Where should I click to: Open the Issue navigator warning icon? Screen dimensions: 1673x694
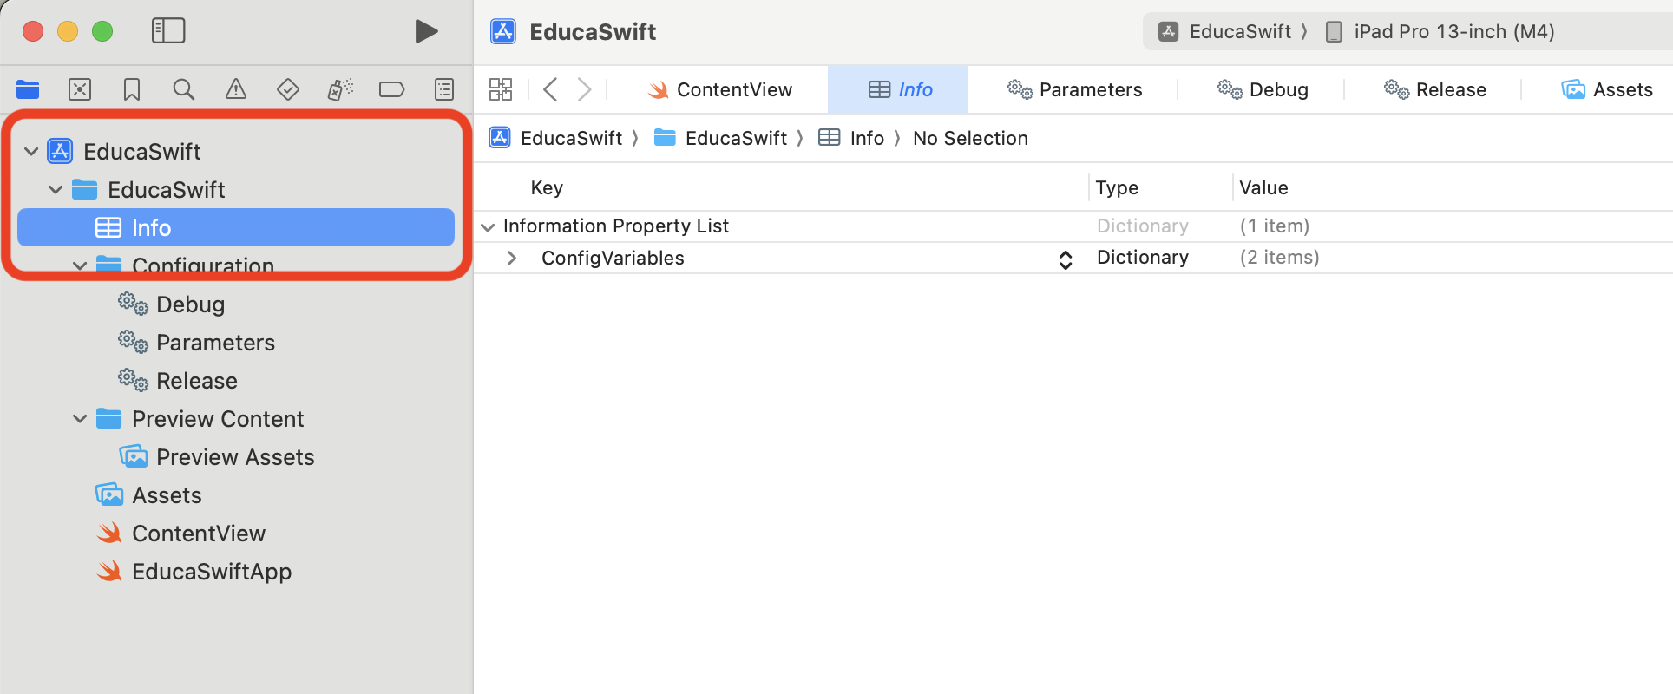coord(236,89)
